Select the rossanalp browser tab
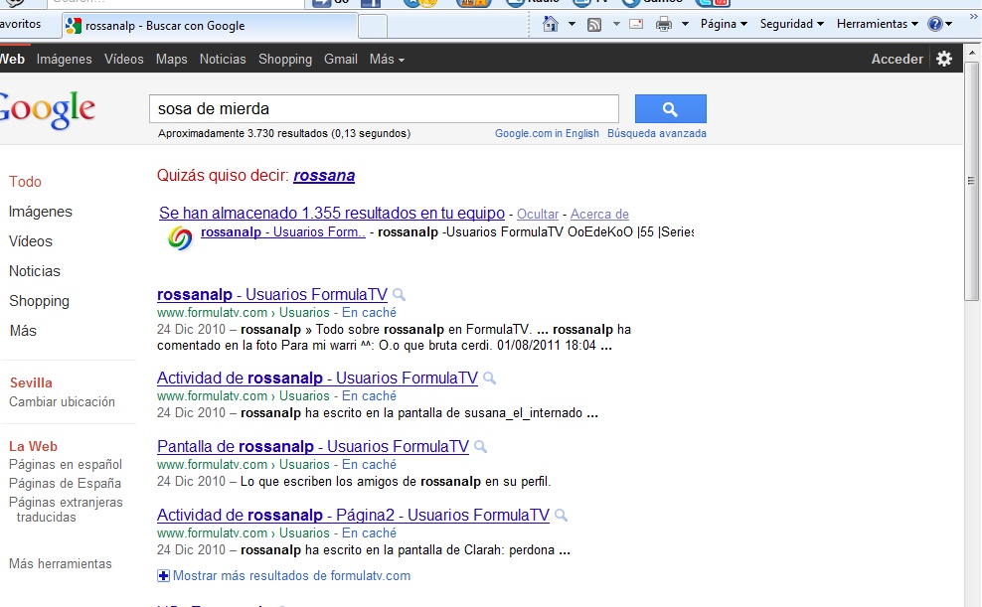Viewport: 982px width, 607px height. pyautogui.click(x=171, y=25)
